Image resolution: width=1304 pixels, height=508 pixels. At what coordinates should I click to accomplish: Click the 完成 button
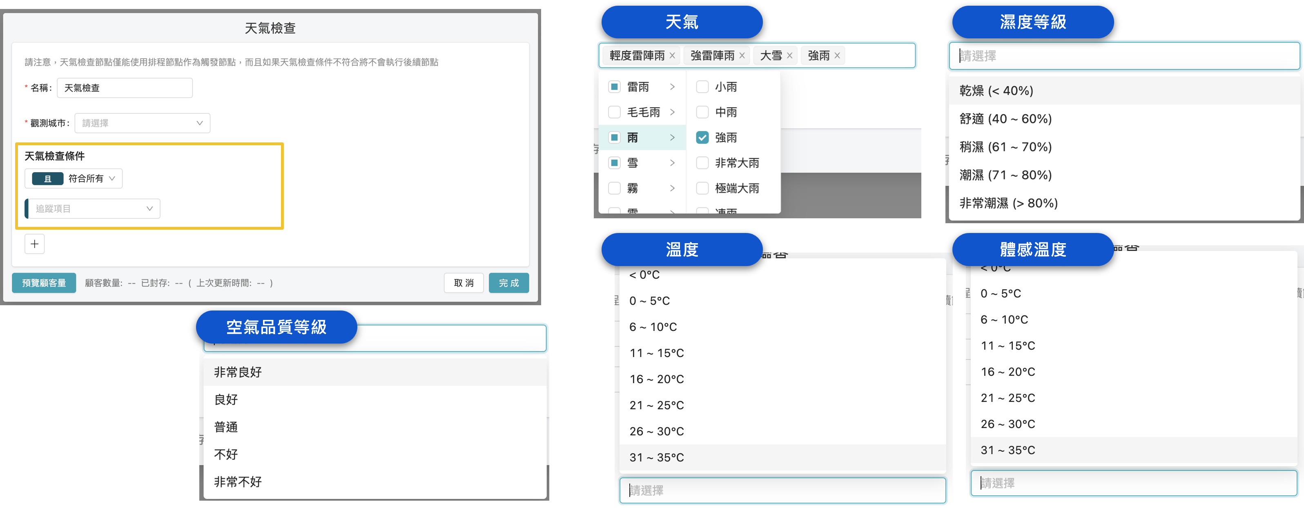click(x=508, y=283)
